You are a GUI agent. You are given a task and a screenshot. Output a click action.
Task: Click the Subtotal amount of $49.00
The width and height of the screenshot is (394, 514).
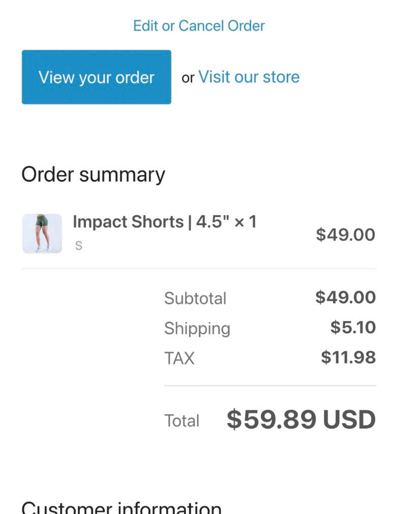point(345,297)
